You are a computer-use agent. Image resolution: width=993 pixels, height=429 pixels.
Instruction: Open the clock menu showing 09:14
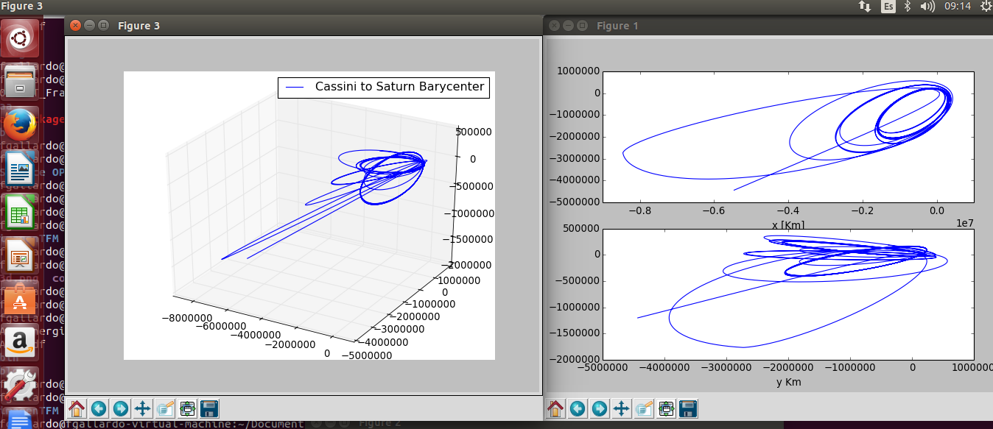(958, 6)
